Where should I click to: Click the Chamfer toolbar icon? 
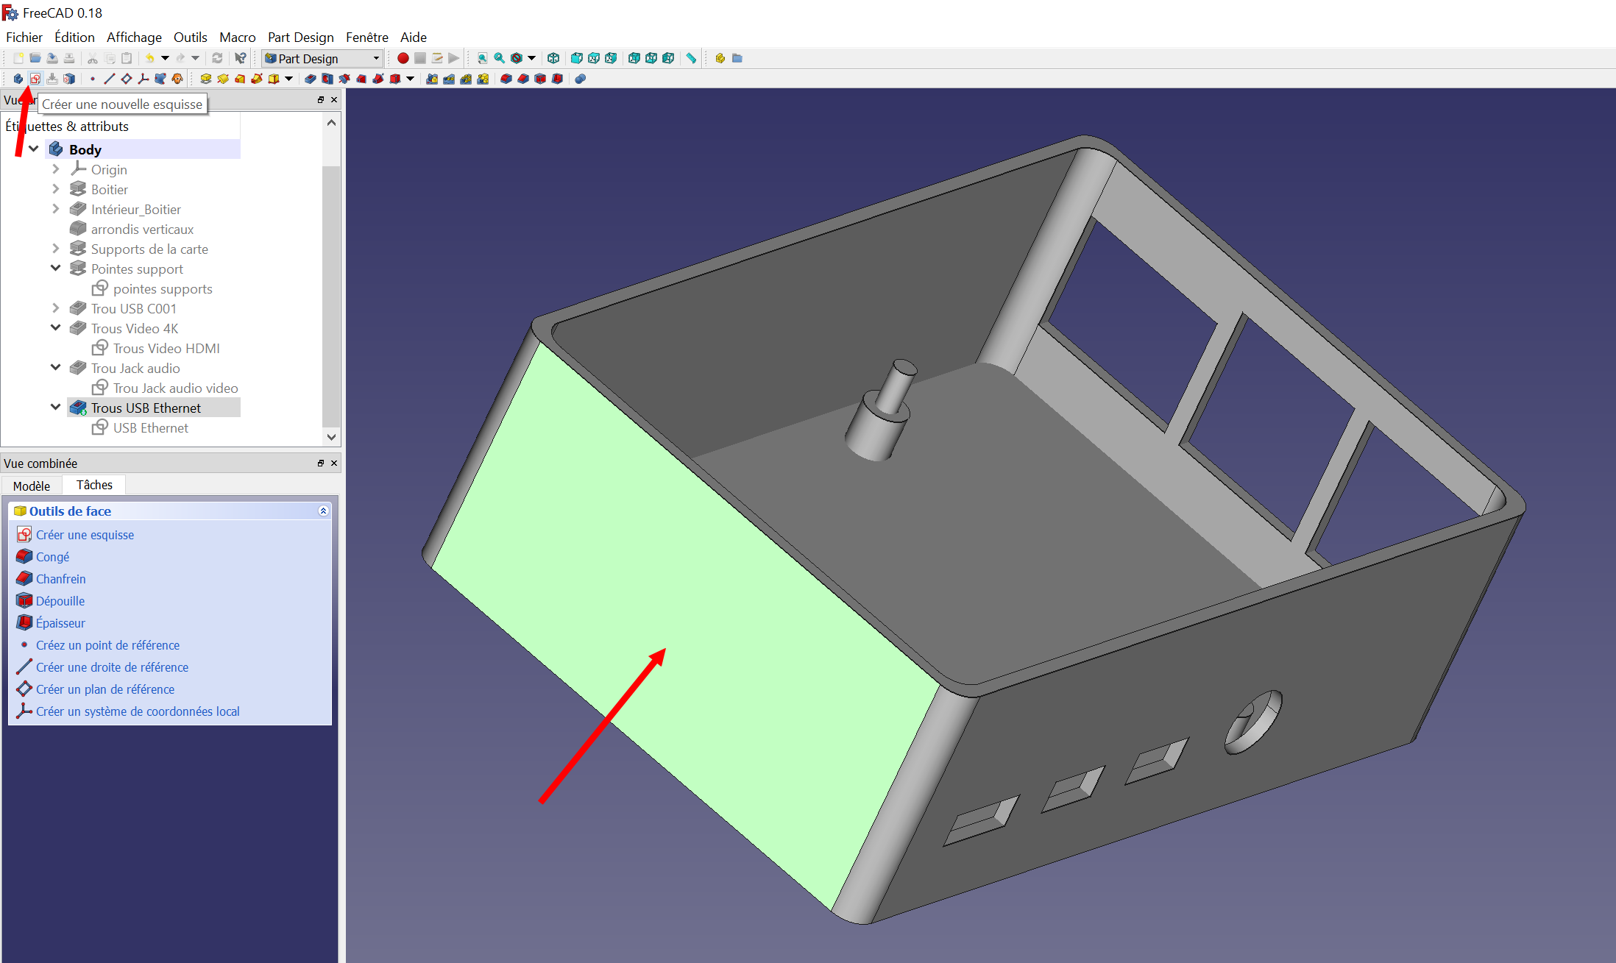point(523,79)
